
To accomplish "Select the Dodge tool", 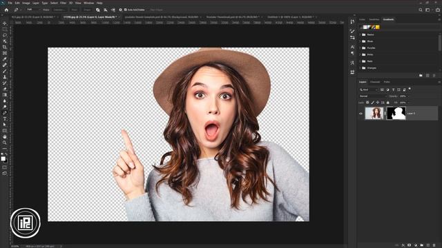I will coord(5,107).
